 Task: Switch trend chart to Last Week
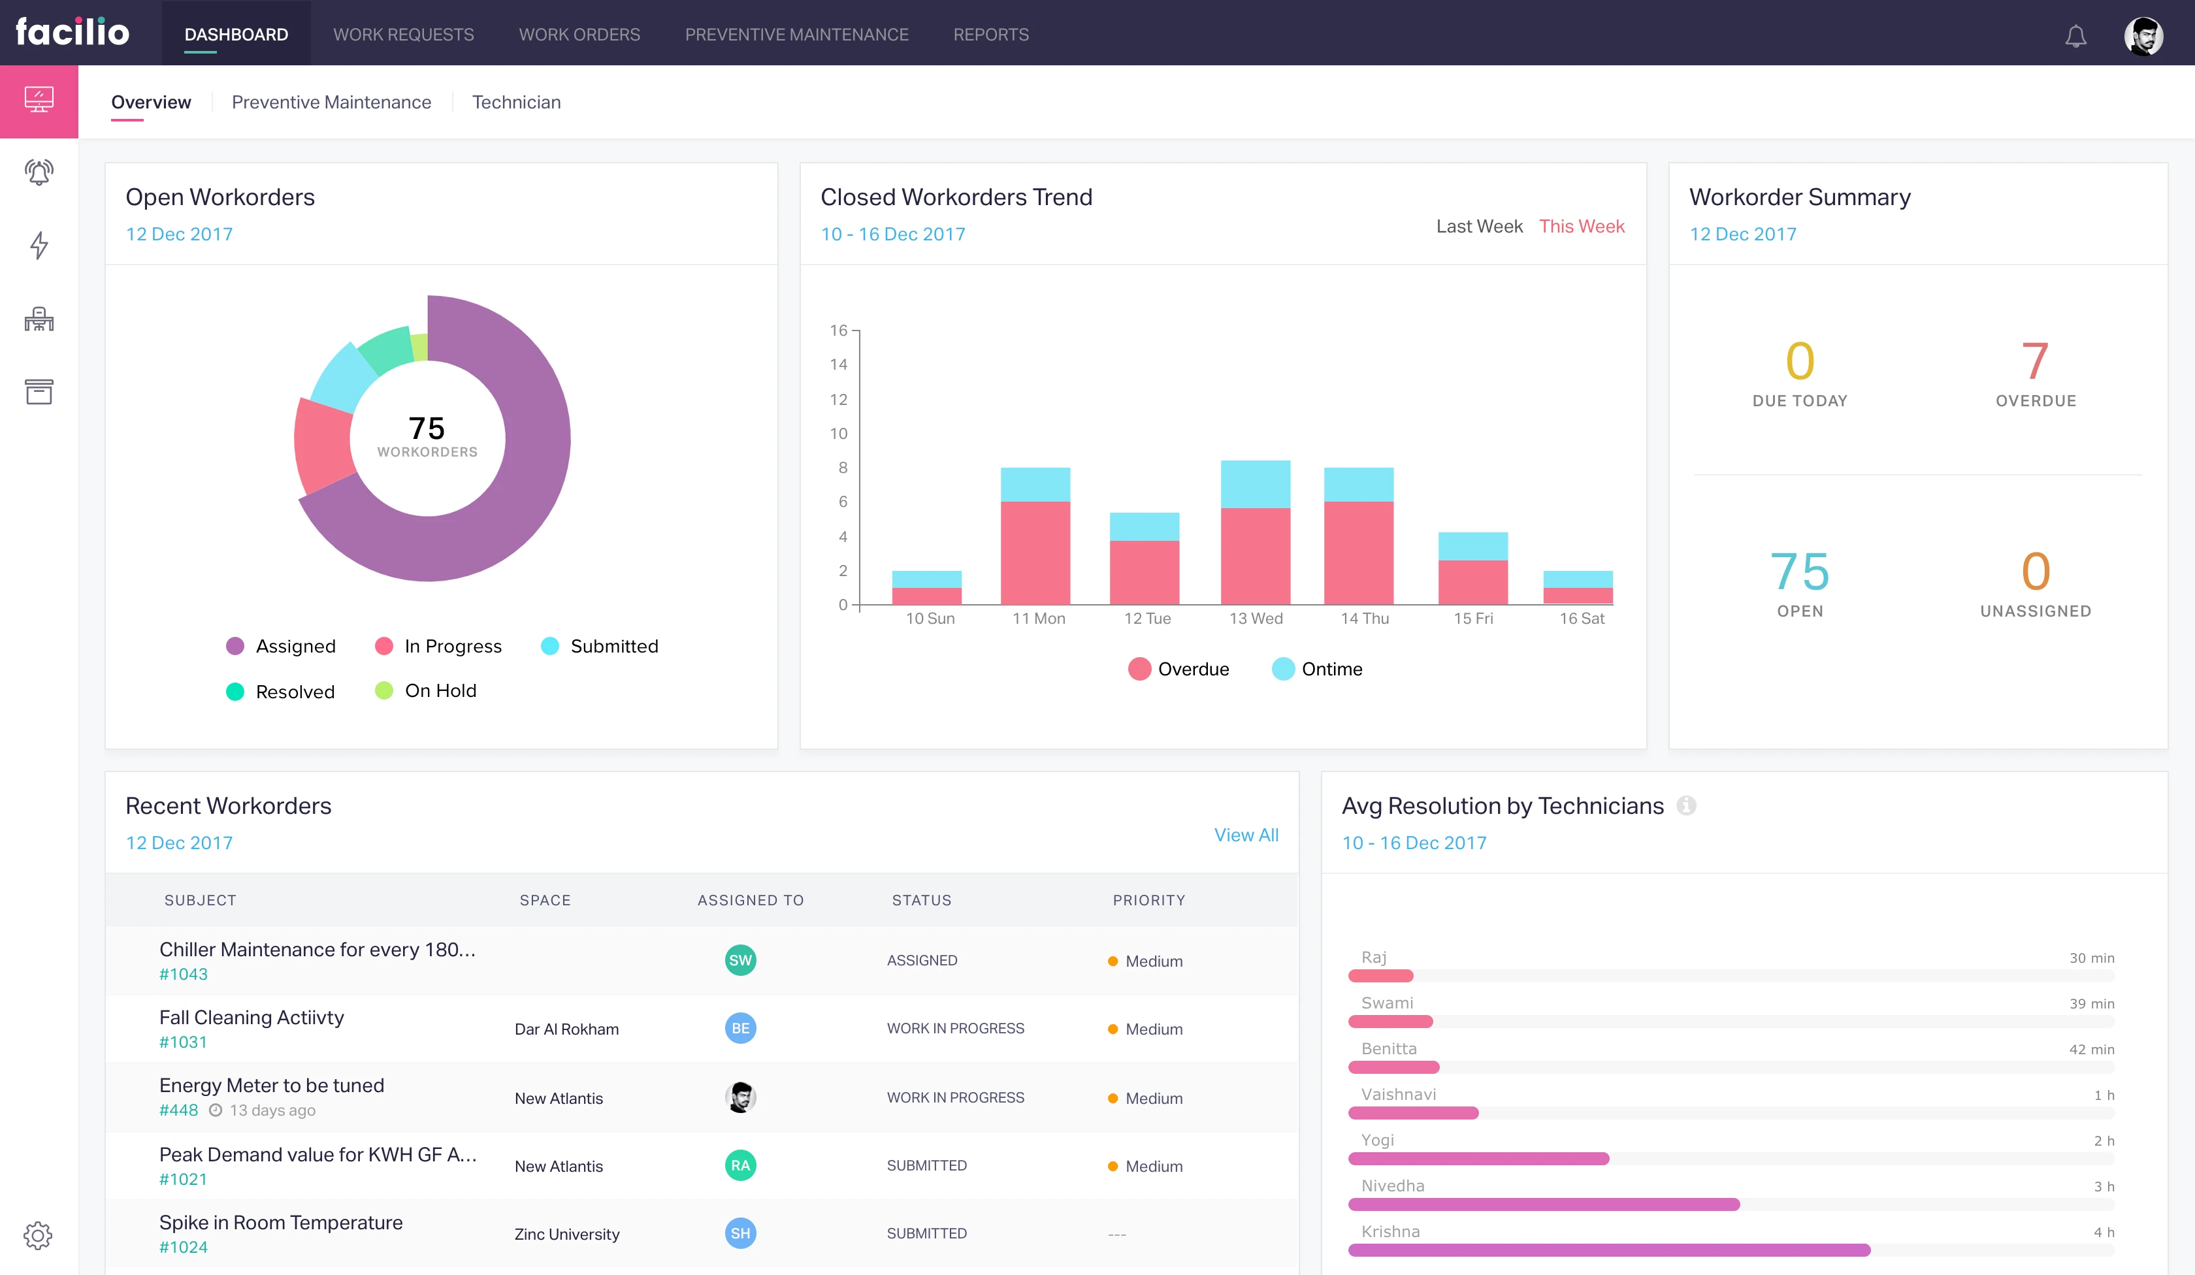coord(1479,227)
